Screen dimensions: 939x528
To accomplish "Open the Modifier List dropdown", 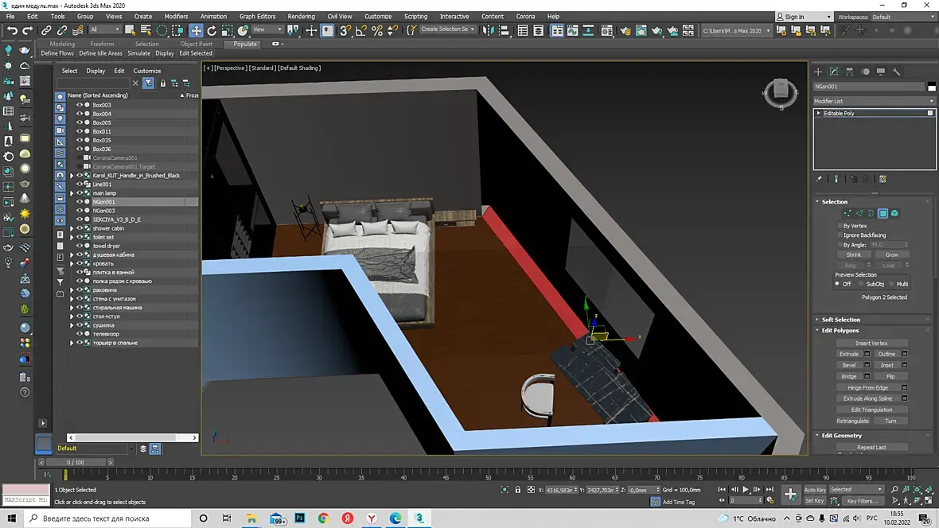I will click(x=874, y=101).
